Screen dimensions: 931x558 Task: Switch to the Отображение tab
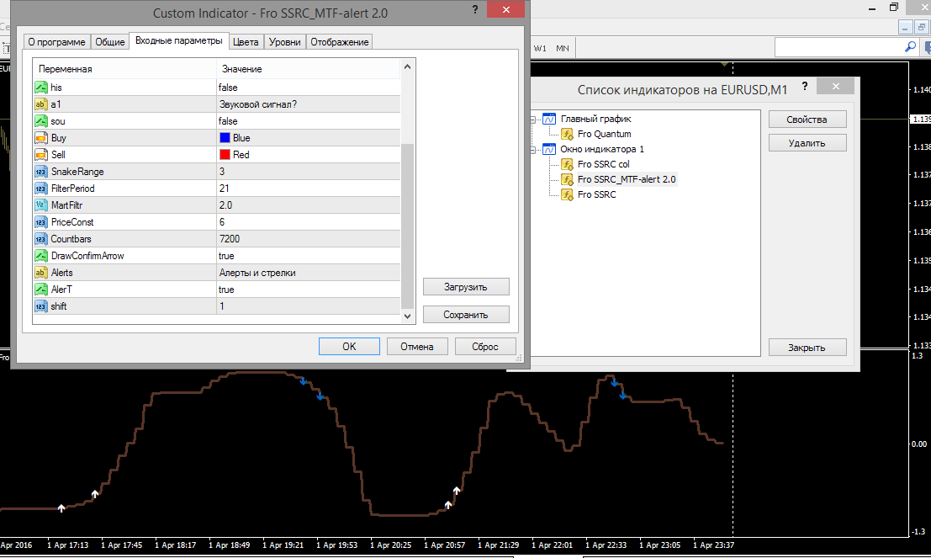340,42
